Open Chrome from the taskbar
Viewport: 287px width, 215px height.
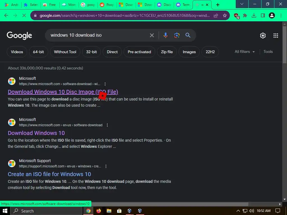(88, 211)
